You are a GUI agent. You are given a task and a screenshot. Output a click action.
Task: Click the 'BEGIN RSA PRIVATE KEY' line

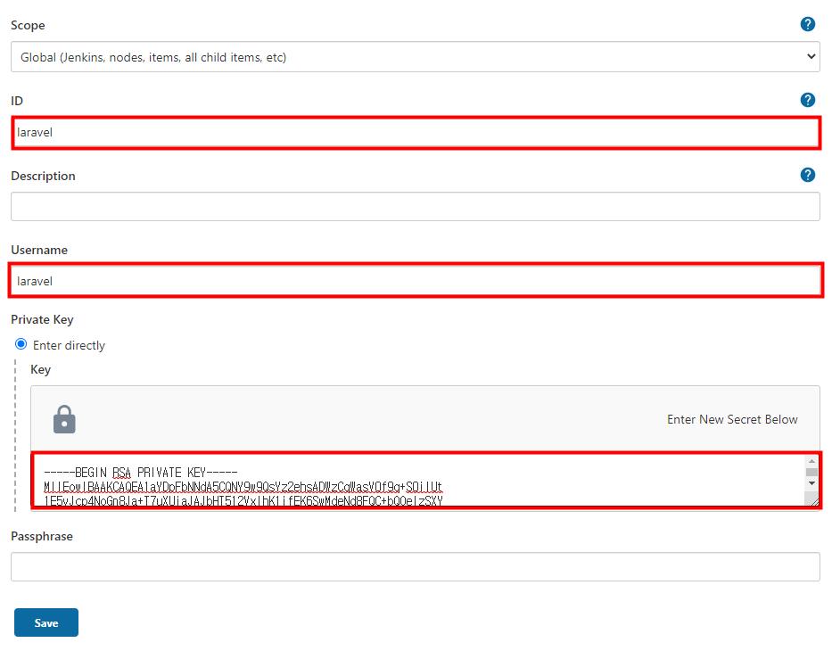click(141, 473)
